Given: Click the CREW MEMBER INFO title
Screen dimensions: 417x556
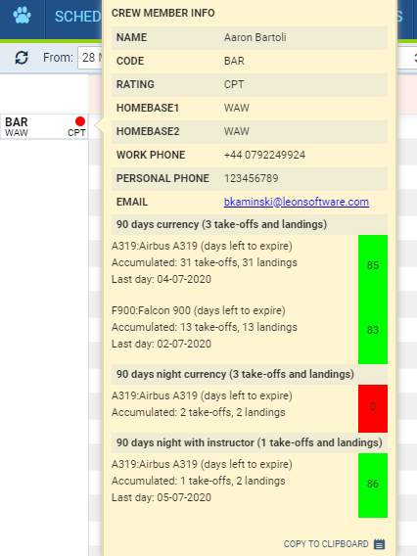Looking at the screenshot, I should point(163,13).
